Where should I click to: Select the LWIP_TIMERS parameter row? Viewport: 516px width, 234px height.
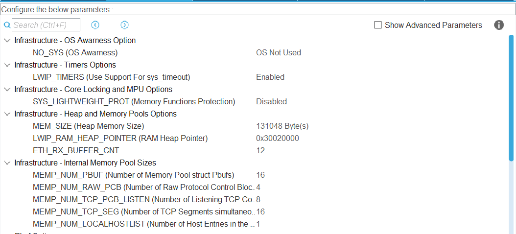(x=111, y=77)
